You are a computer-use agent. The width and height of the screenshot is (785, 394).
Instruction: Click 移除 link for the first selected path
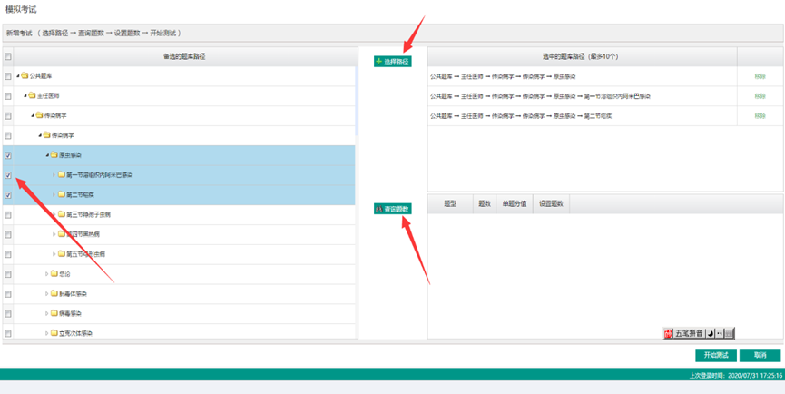pos(760,76)
